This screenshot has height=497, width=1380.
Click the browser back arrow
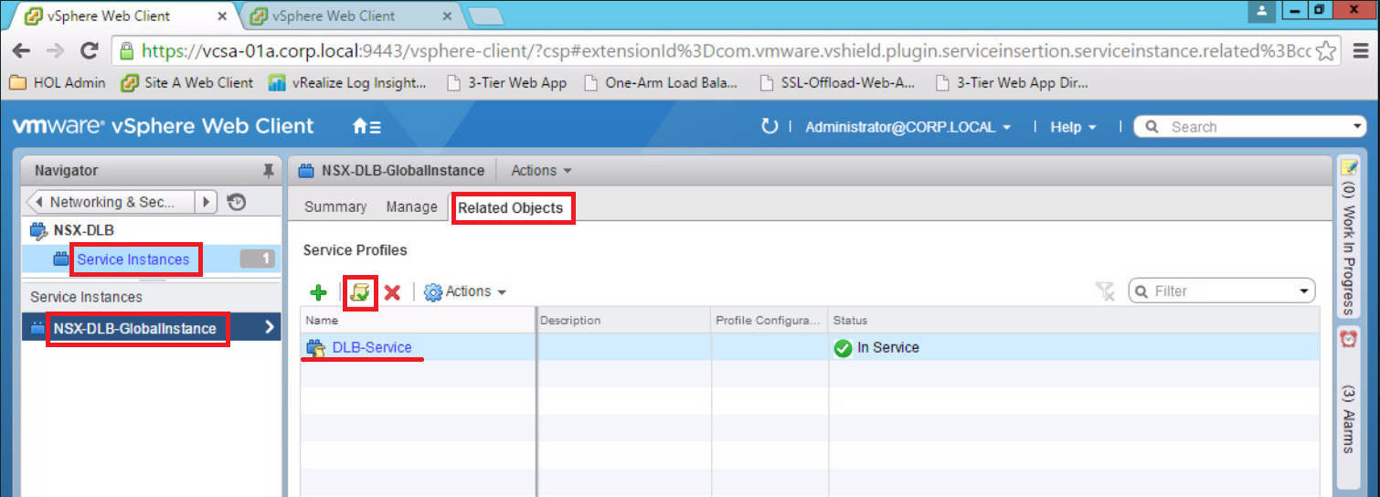coord(21,51)
